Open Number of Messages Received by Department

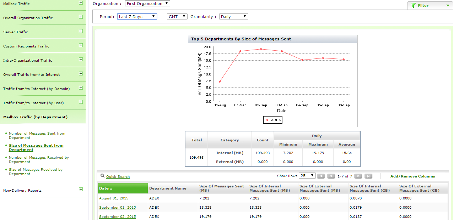pyautogui.click(x=39, y=159)
